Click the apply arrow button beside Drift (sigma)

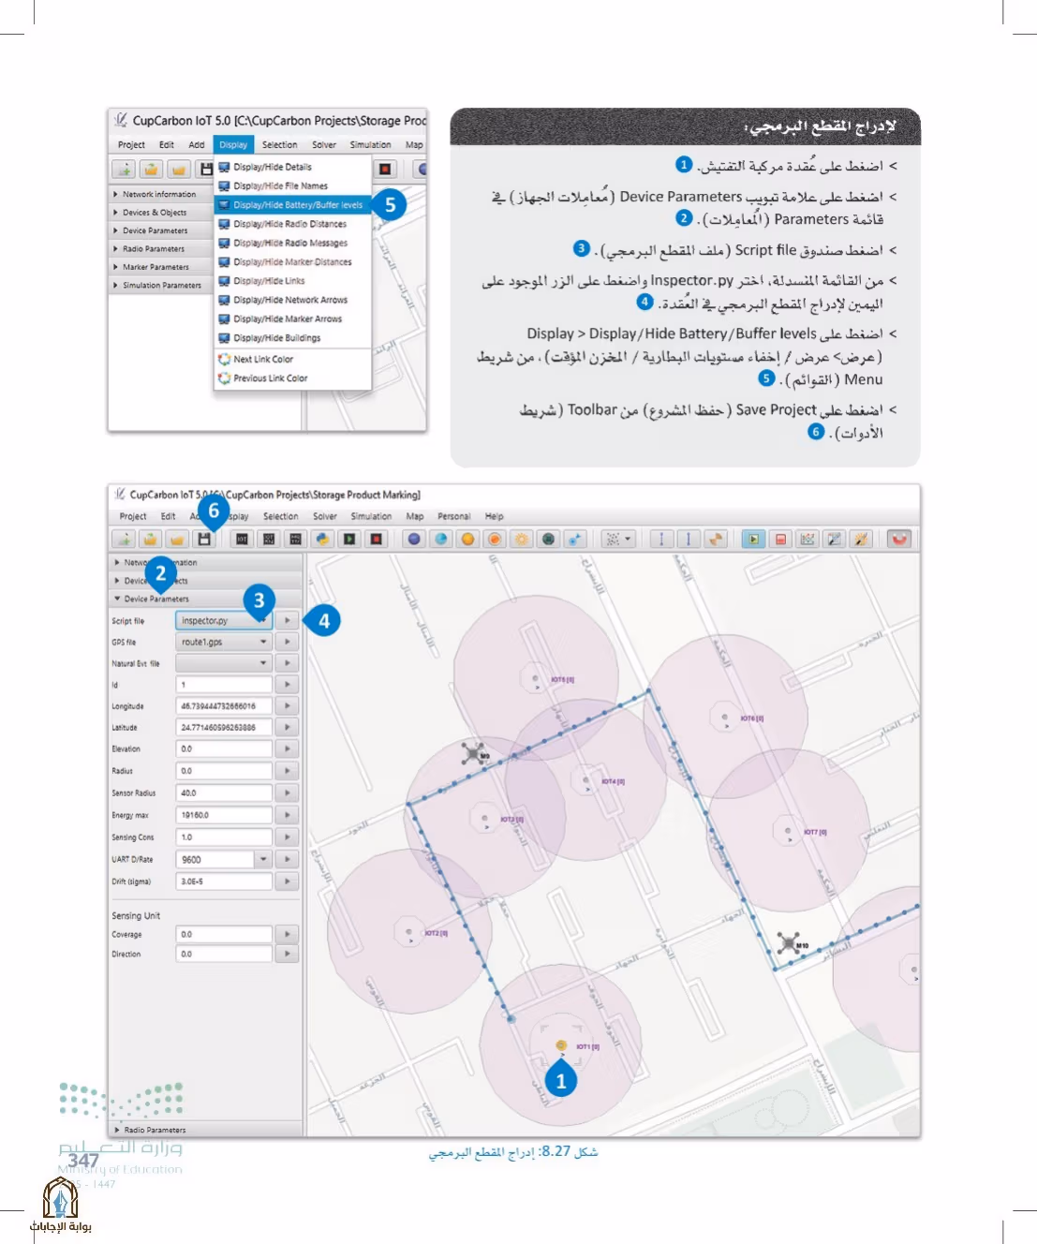click(288, 881)
